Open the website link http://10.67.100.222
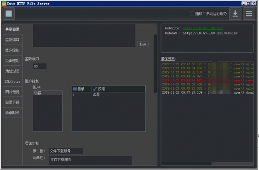This screenshot has height=170, width=259. tap(203, 28)
